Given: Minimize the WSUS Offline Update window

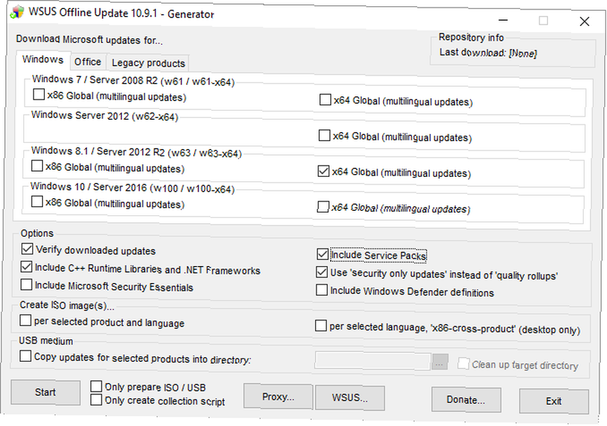Looking at the screenshot, I should pos(503,20).
